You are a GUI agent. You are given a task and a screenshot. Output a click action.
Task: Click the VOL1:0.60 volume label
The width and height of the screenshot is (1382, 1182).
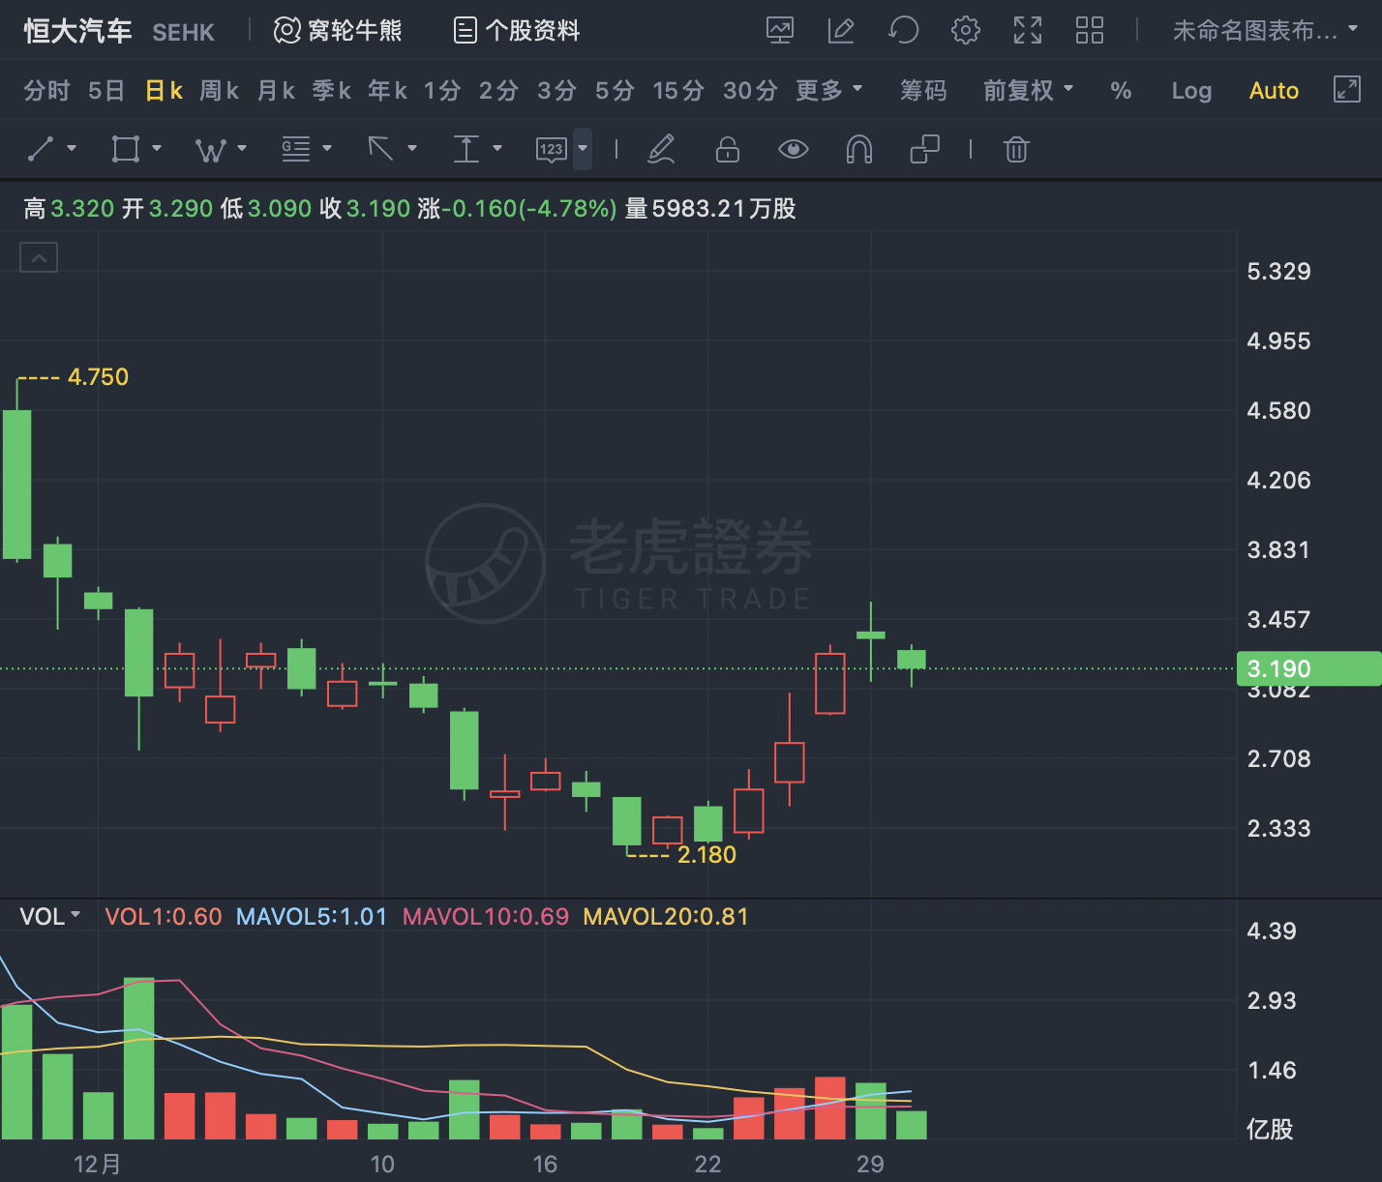[x=164, y=916]
